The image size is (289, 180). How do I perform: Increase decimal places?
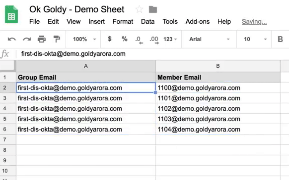(154, 40)
